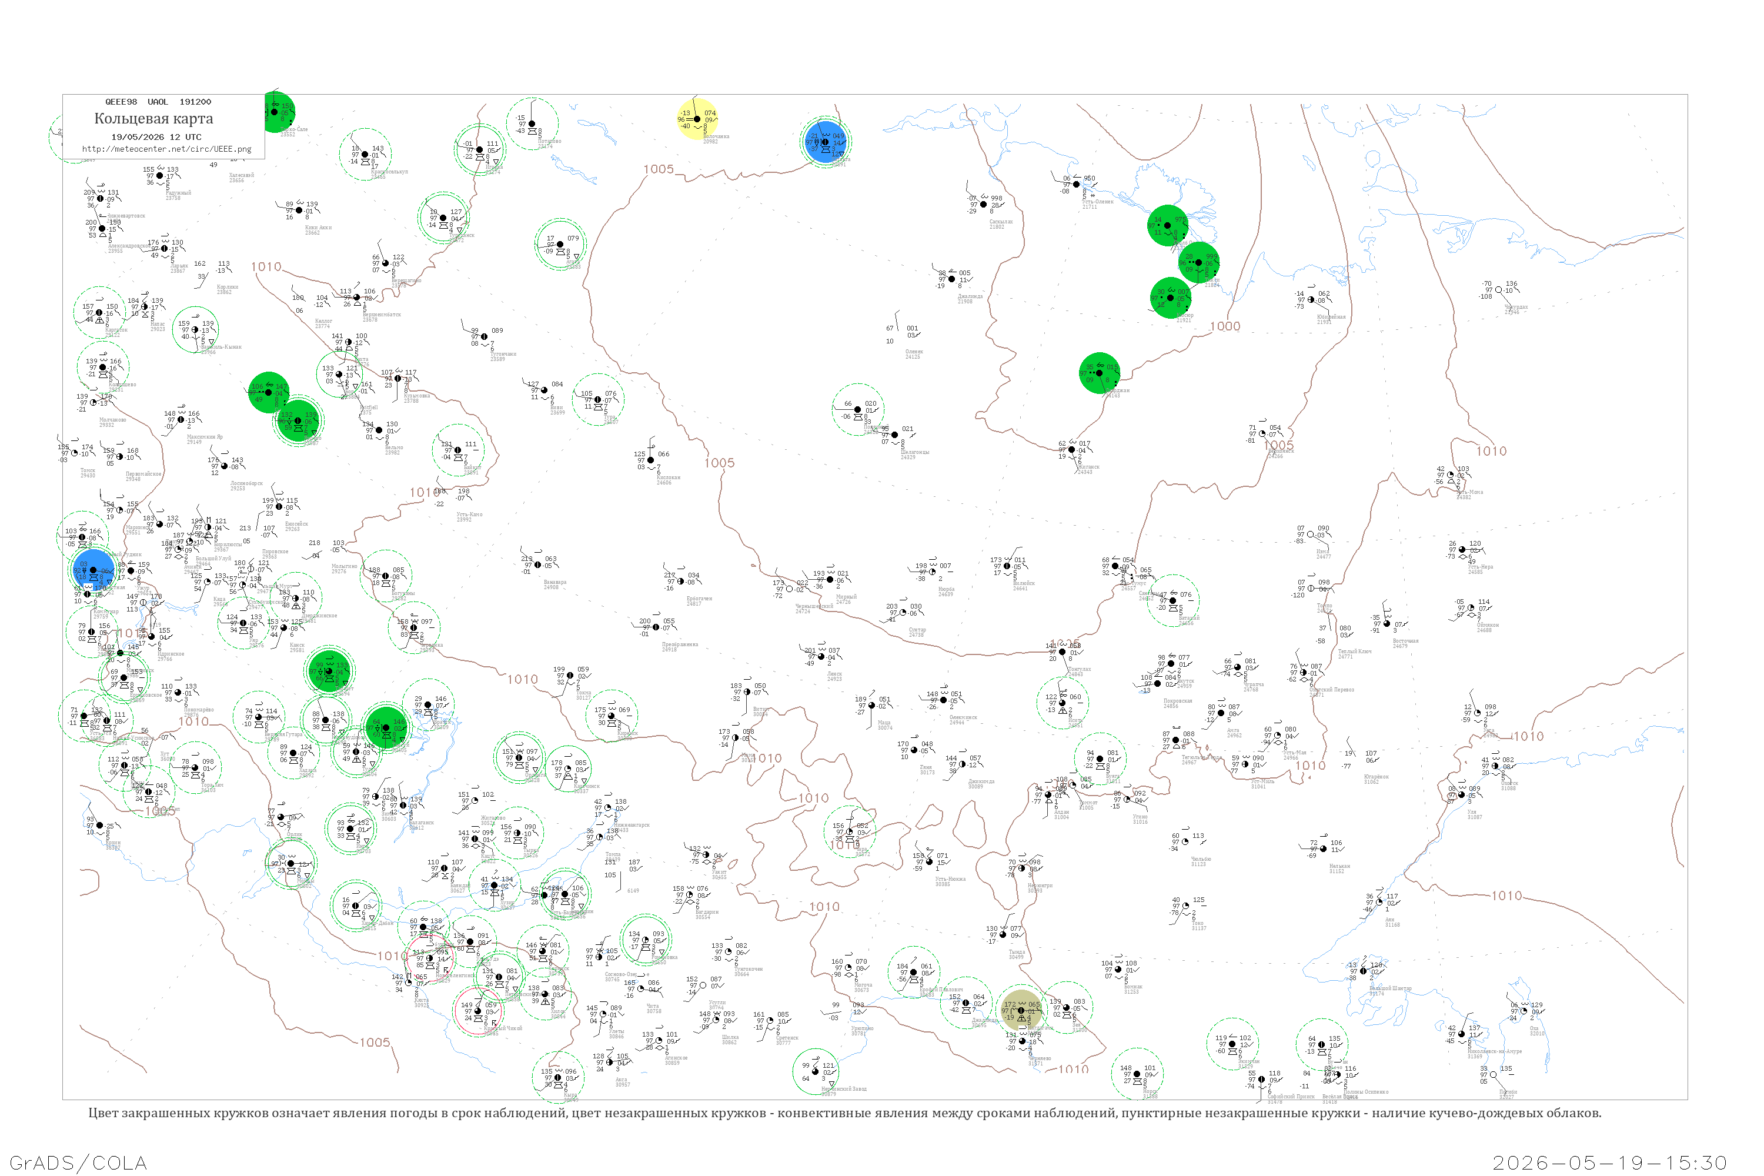Click the 'Кольцевая карта' map title
1764x1176 pixels.
coord(153,119)
